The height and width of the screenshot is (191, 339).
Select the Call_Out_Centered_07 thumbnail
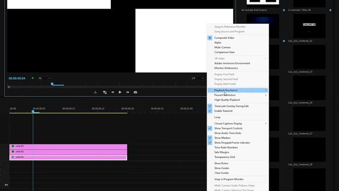309,119
